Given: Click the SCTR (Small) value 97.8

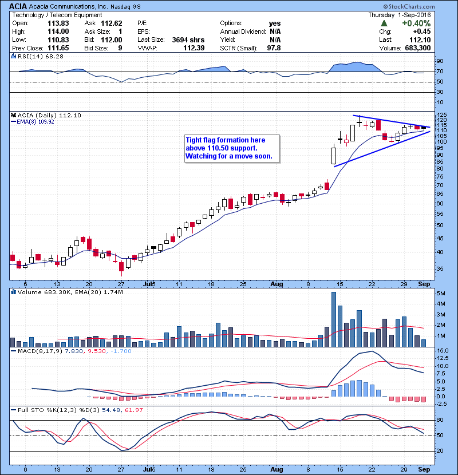Looking at the screenshot, I should (x=274, y=48).
